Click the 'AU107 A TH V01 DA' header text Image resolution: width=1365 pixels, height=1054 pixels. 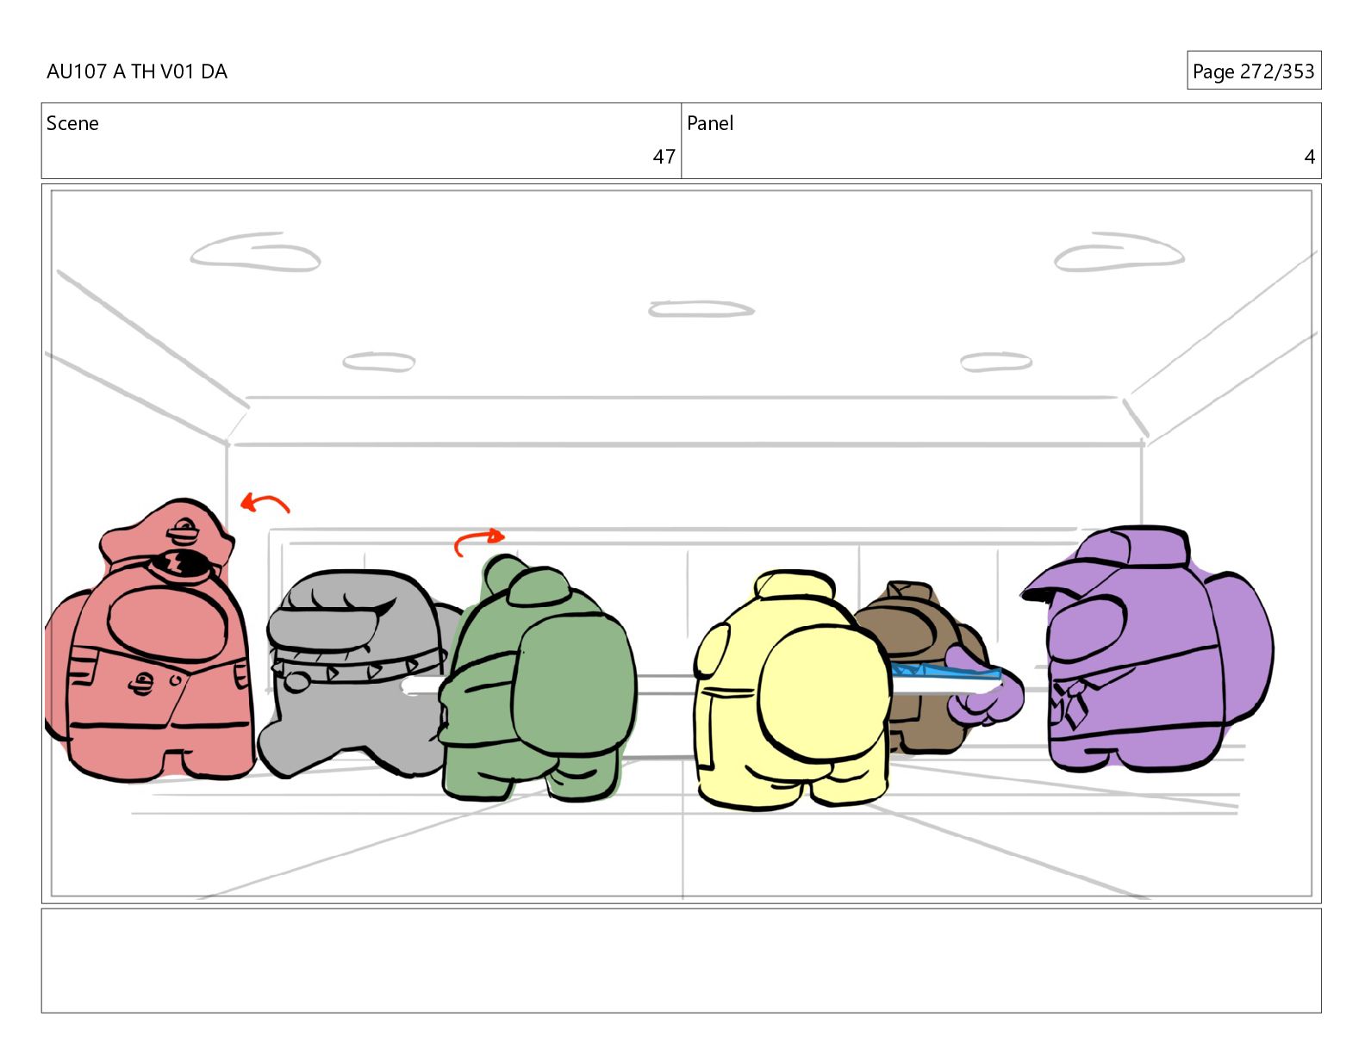click(x=137, y=71)
